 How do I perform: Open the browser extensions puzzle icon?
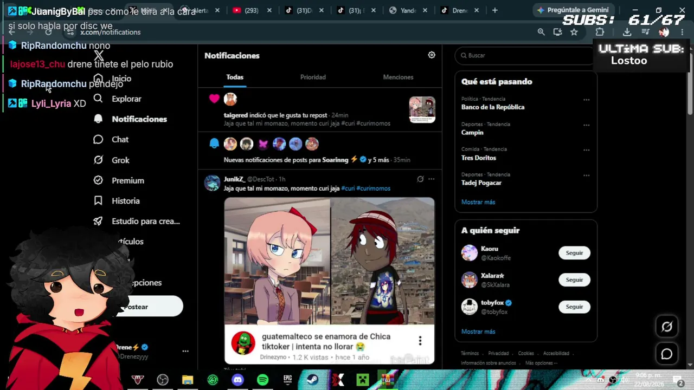pos(600,32)
